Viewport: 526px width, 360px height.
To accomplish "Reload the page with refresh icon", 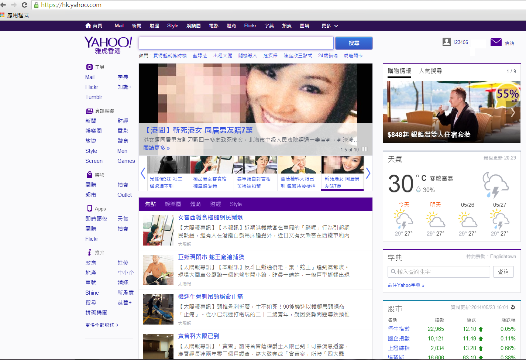I will tap(25, 5).
